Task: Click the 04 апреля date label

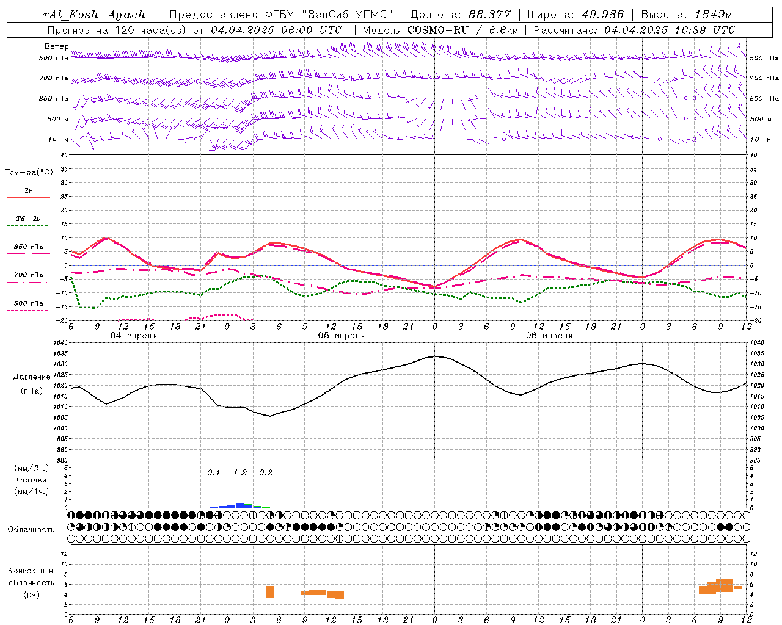Action: pos(133,336)
